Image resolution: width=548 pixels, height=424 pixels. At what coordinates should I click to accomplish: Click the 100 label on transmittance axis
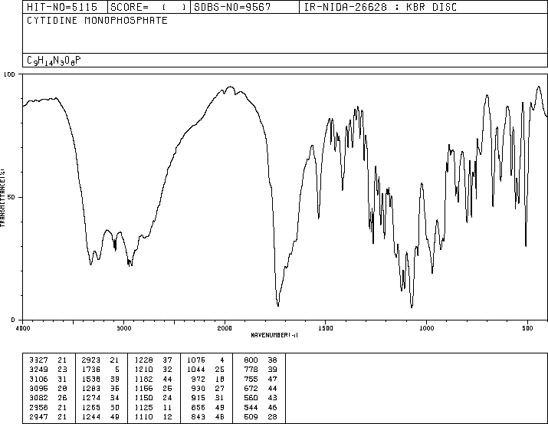click(x=9, y=74)
